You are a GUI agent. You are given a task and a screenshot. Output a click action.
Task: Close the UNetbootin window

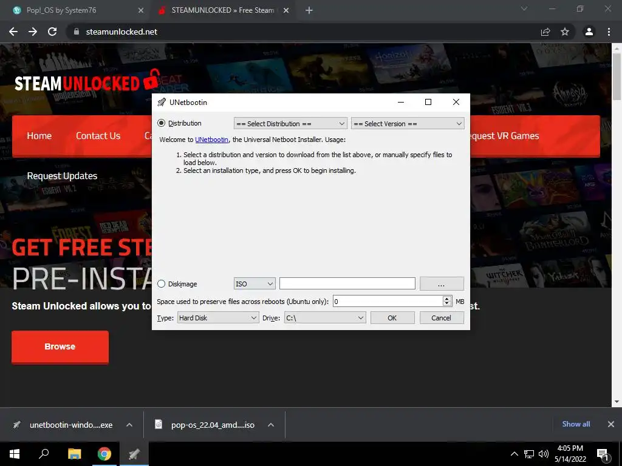(456, 102)
